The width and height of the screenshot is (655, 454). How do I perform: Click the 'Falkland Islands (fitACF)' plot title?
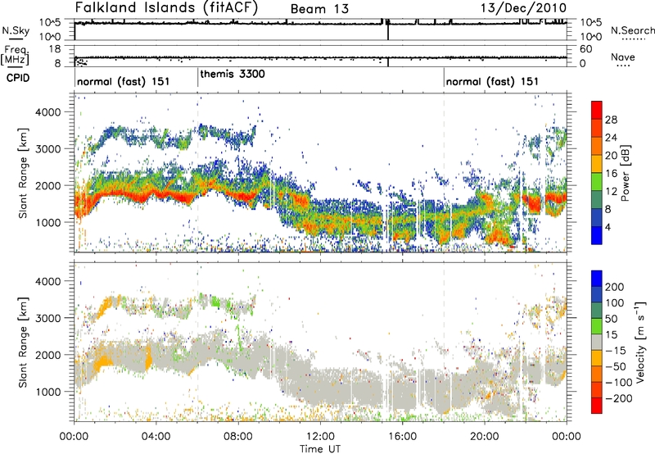coord(166,7)
